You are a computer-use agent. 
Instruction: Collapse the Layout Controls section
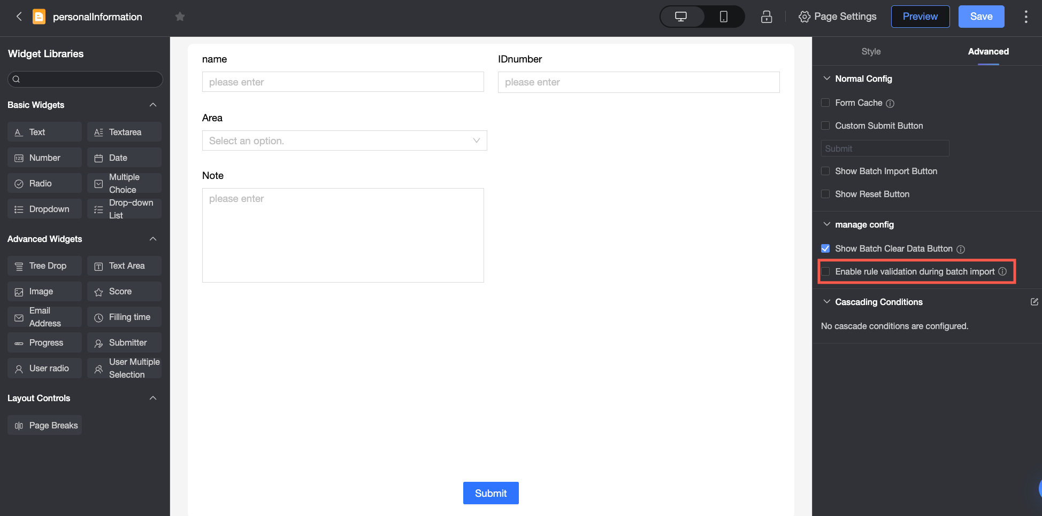[153, 398]
